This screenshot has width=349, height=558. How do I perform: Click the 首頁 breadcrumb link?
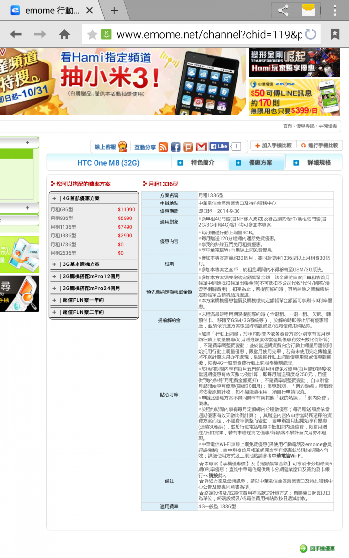287,126
